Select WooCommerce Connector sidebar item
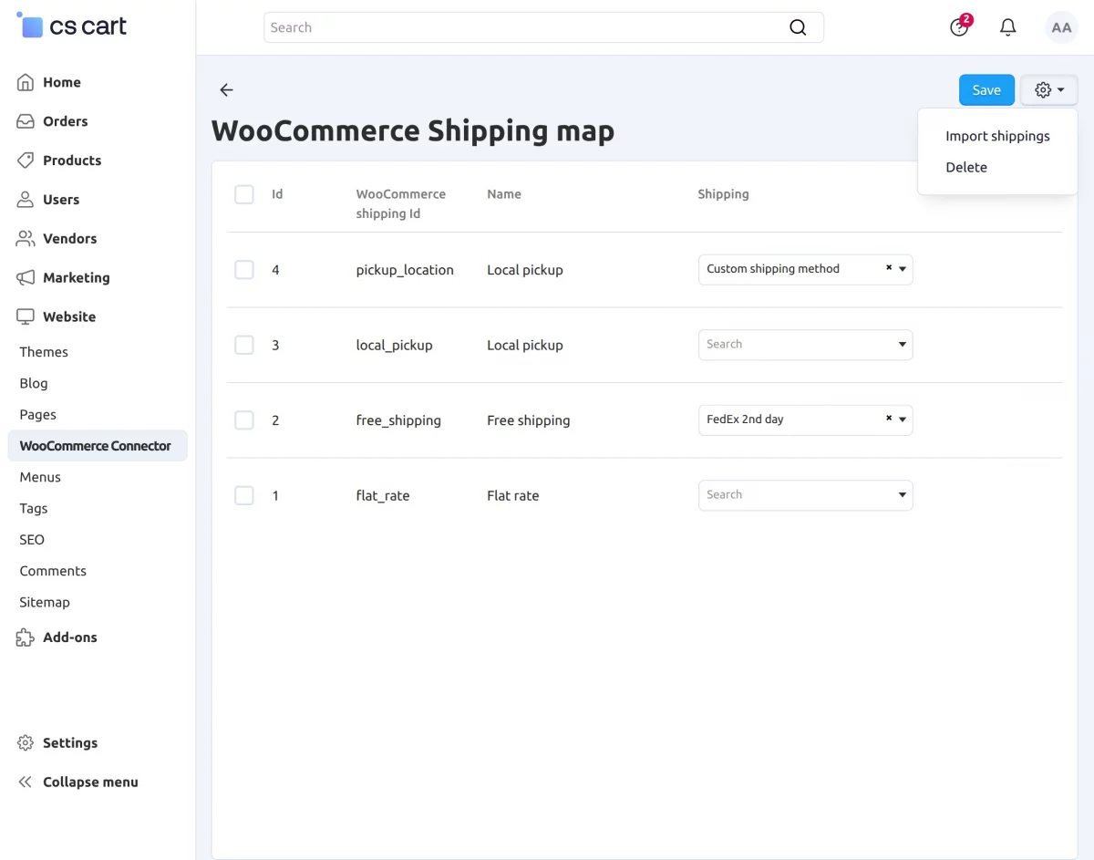1094x860 pixels. point(98,446)
